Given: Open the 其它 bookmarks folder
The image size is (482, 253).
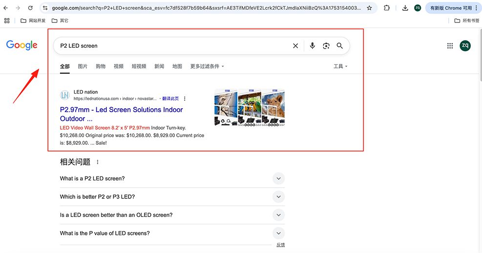Looking at the screenshot, I should click(x=60, y=20).
